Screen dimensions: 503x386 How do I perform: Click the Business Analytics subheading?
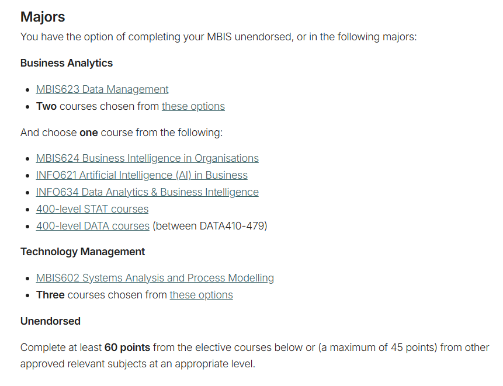click(x=67, y=63)
